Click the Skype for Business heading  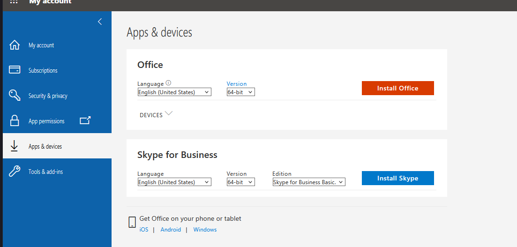click(x=177, y=155)
